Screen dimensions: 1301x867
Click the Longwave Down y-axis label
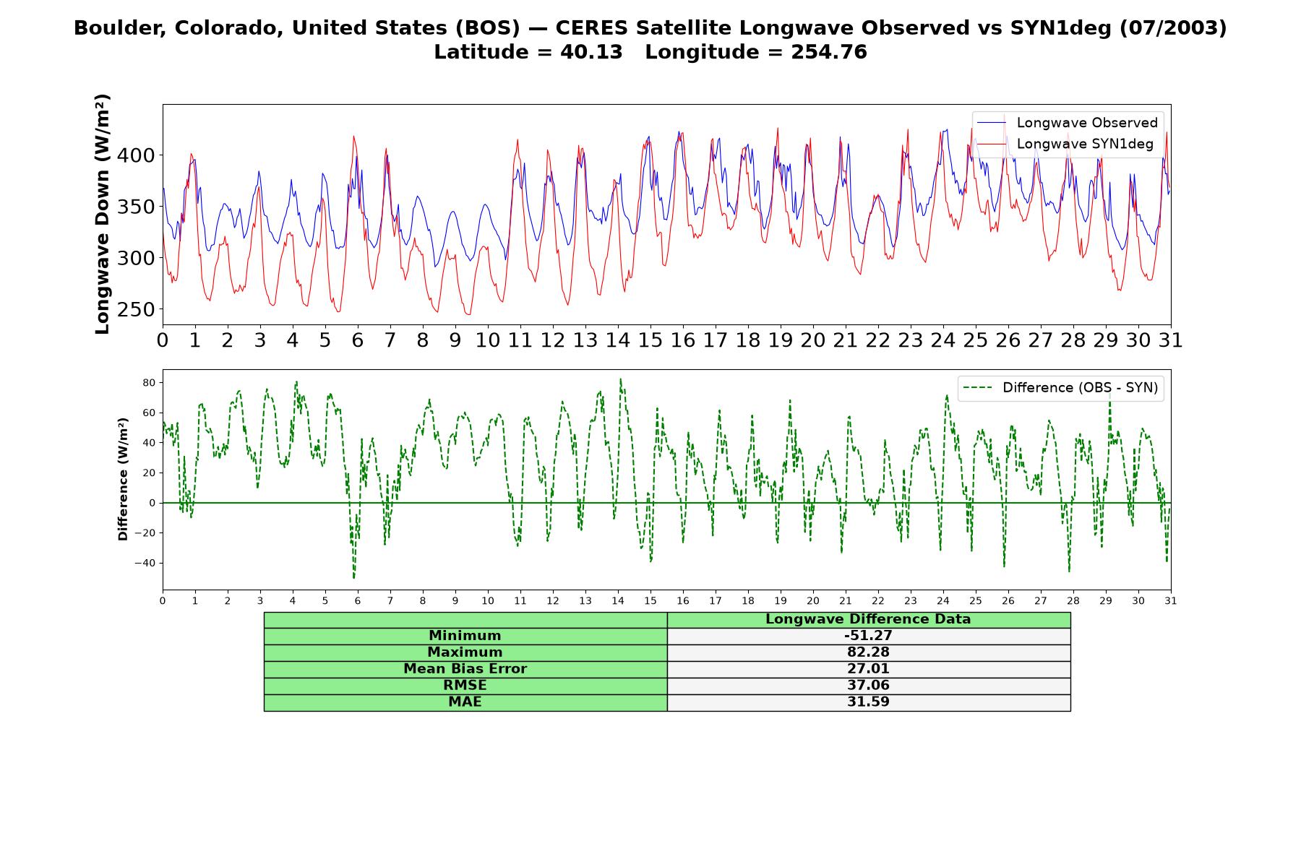coord(103,214)
